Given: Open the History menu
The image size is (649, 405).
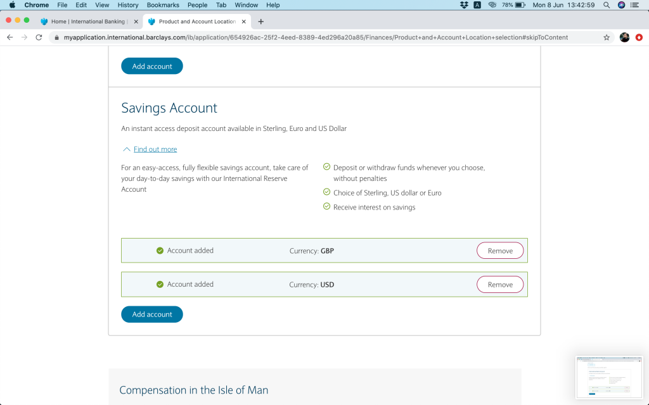Looking at the screenshot, I should 128,5.
